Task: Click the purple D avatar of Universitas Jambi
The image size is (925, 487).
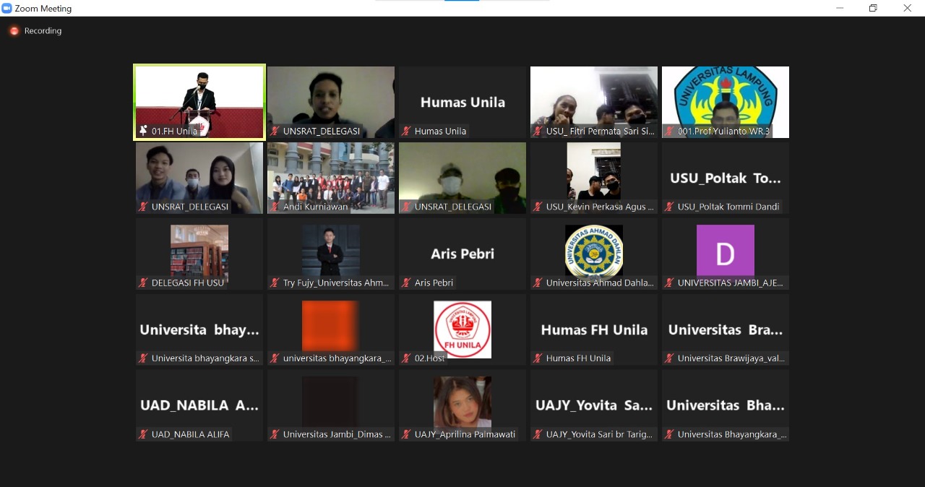Action: (725, 251)
